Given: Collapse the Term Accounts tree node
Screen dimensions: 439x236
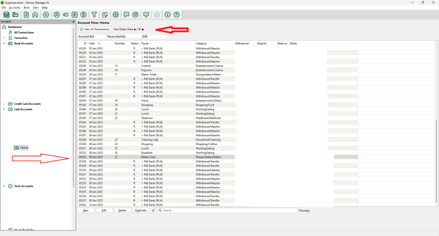Looking at the screenshot, I should pos(4,186).
